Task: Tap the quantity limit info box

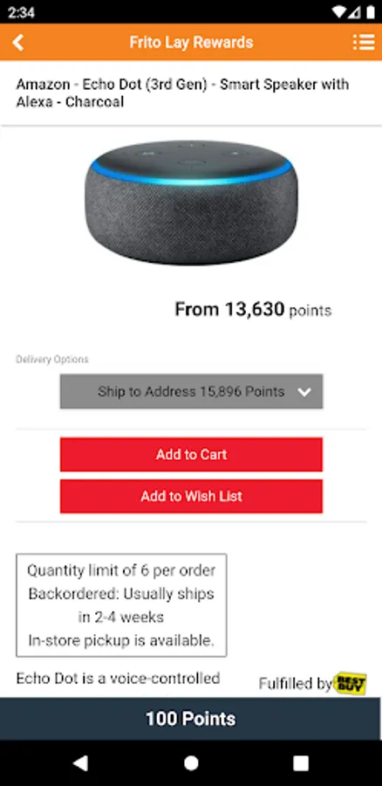Action: click(121, 605)
